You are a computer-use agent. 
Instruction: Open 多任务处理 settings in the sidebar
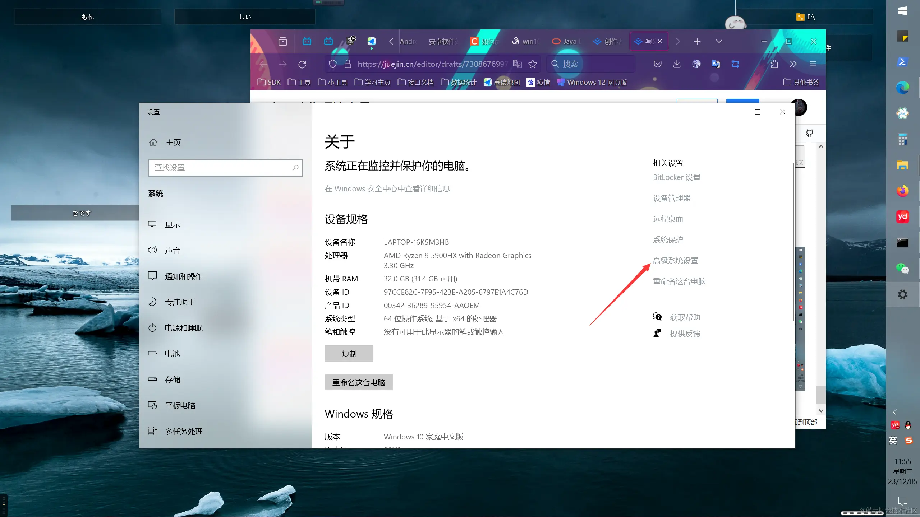point(183,431)
